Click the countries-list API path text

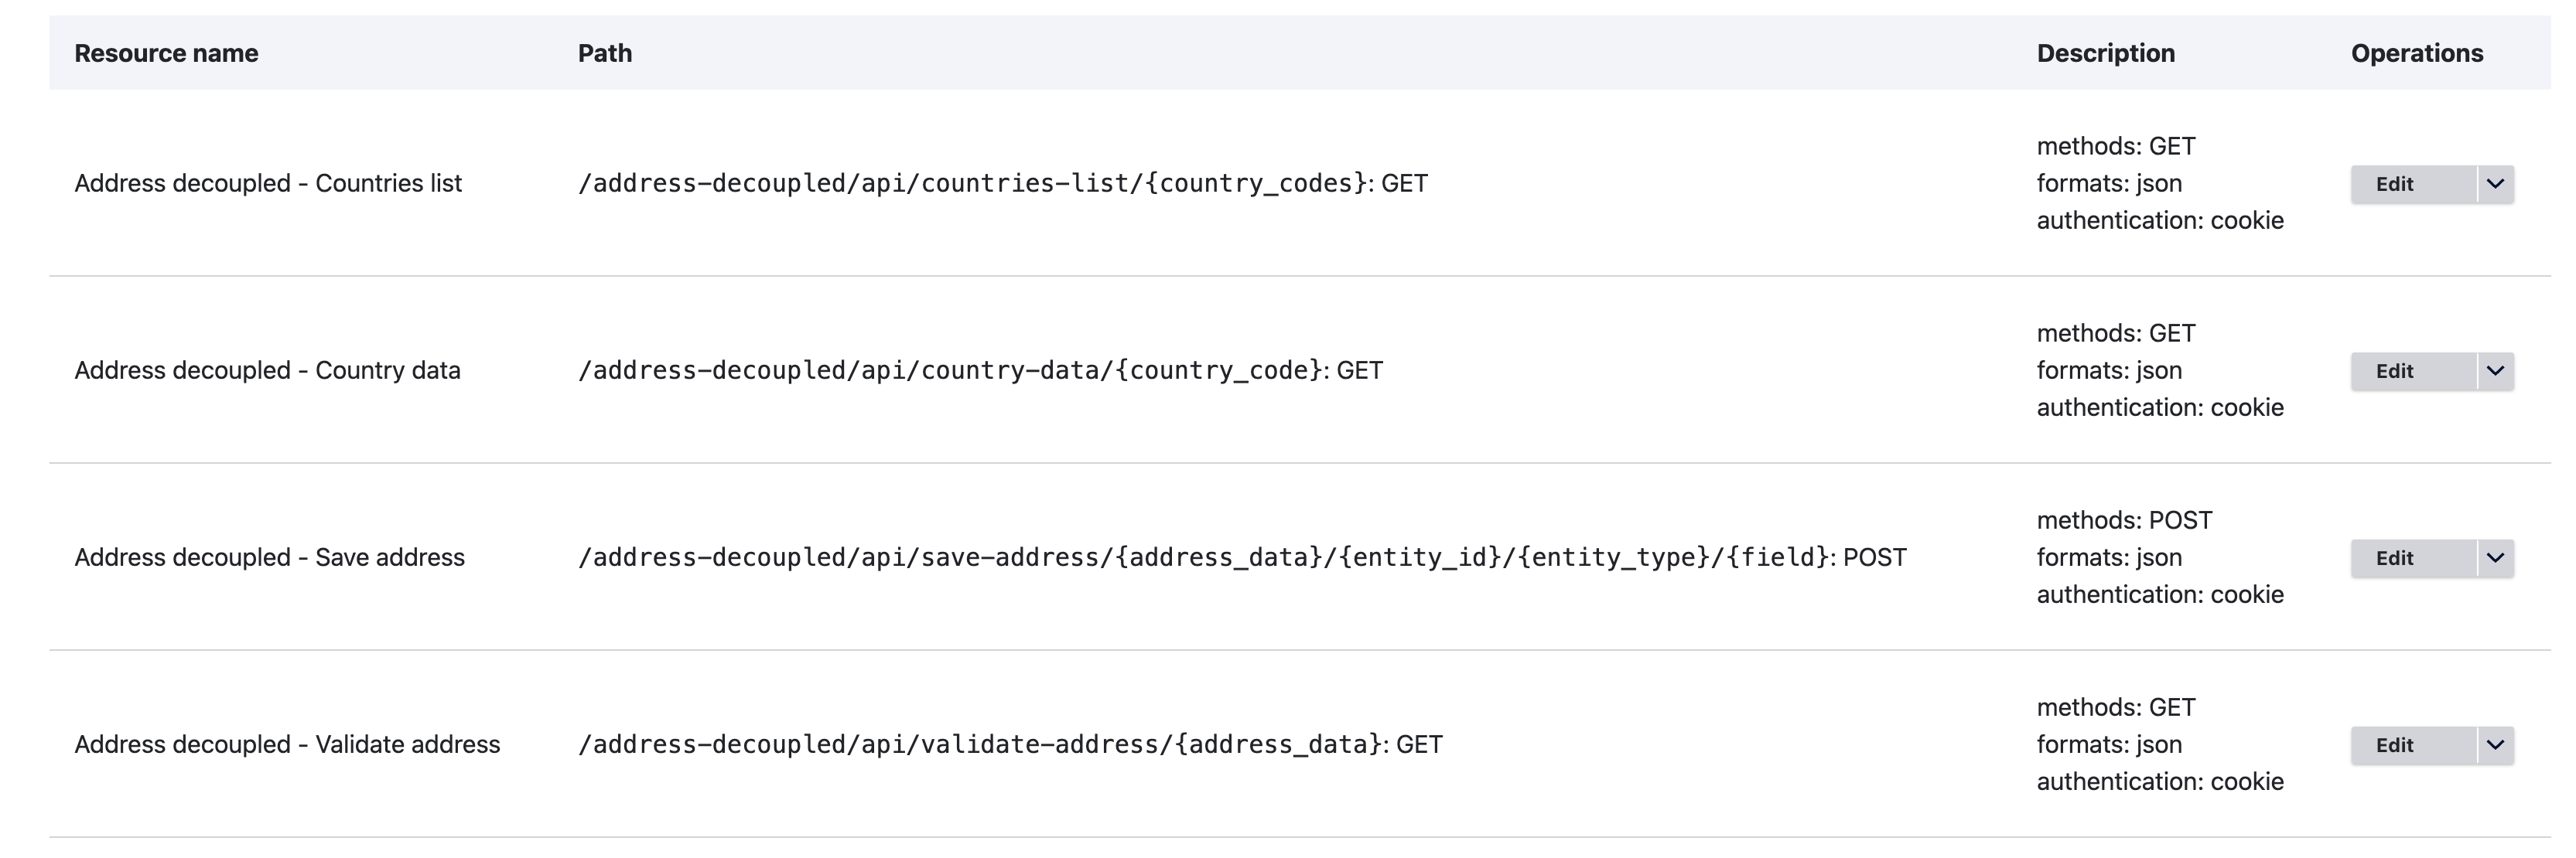tap(1000, 184)
